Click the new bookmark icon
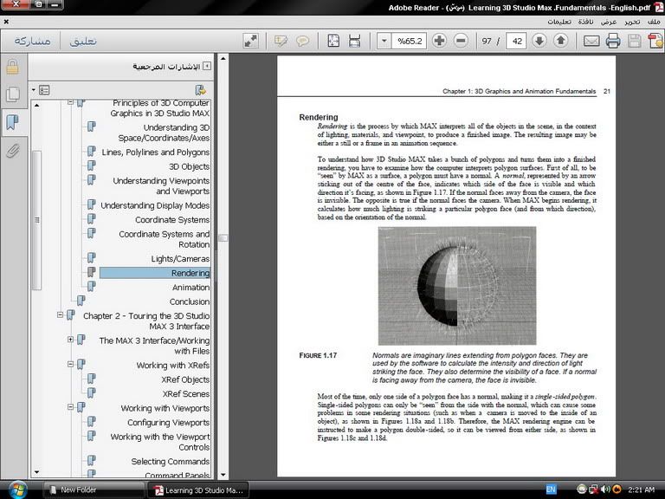665x499 pixels. click(200, 90)
